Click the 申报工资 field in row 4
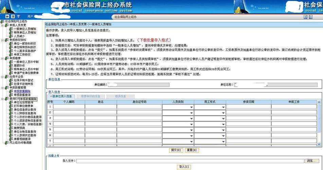The width and height of the screenshot is (323, 170). 294,124
